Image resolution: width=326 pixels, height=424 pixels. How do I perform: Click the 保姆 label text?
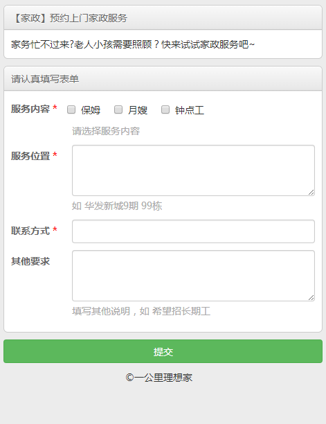[91, 110]
